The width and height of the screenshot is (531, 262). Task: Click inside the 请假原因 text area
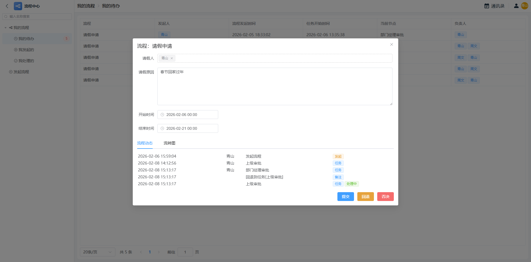click(275, 86)
